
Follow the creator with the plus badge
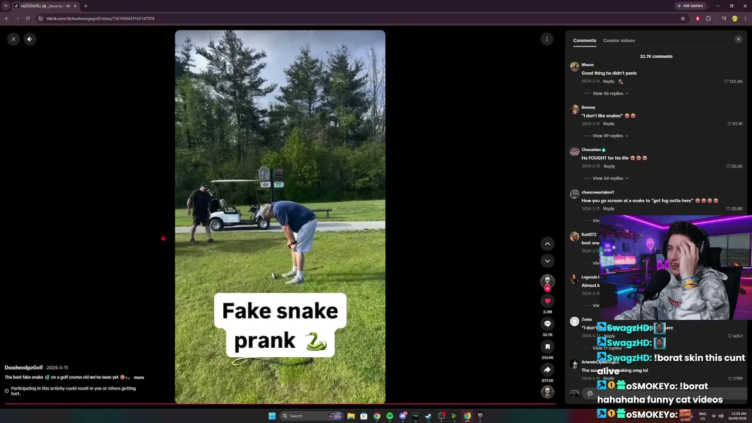click(548, 288)
